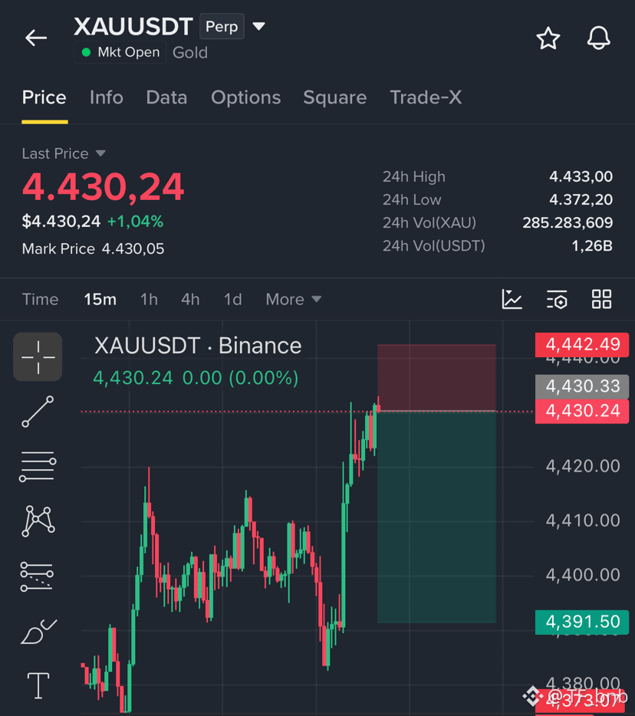Select the text annotation tool
Viewport: 635px width, 716px height.
point(38,685)
